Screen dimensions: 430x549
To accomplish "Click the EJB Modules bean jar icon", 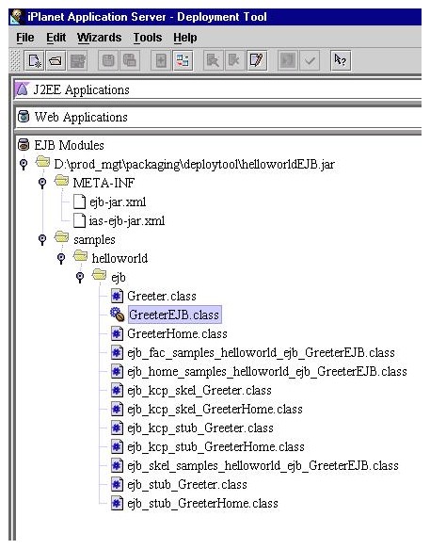I will click(x=24, y=145).
